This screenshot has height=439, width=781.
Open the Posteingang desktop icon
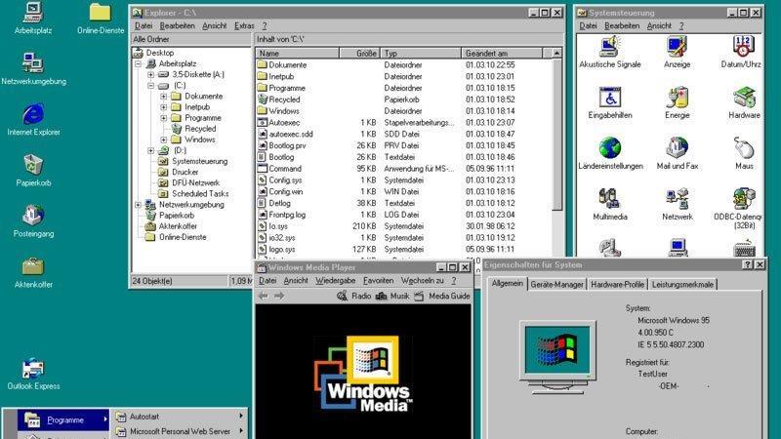coord(33,221)
